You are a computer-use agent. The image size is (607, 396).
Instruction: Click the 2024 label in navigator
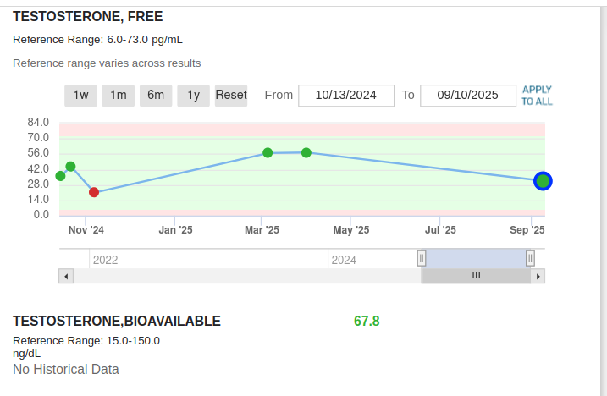[344, 260]
